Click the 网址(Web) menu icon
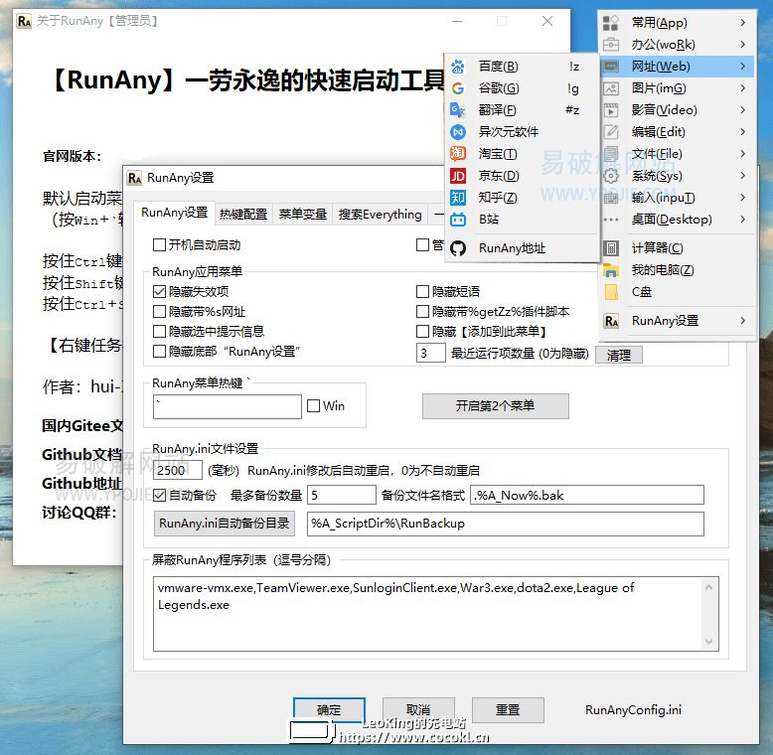 click(x=611, y=66)
